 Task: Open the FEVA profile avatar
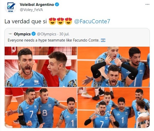click(11, 7)
